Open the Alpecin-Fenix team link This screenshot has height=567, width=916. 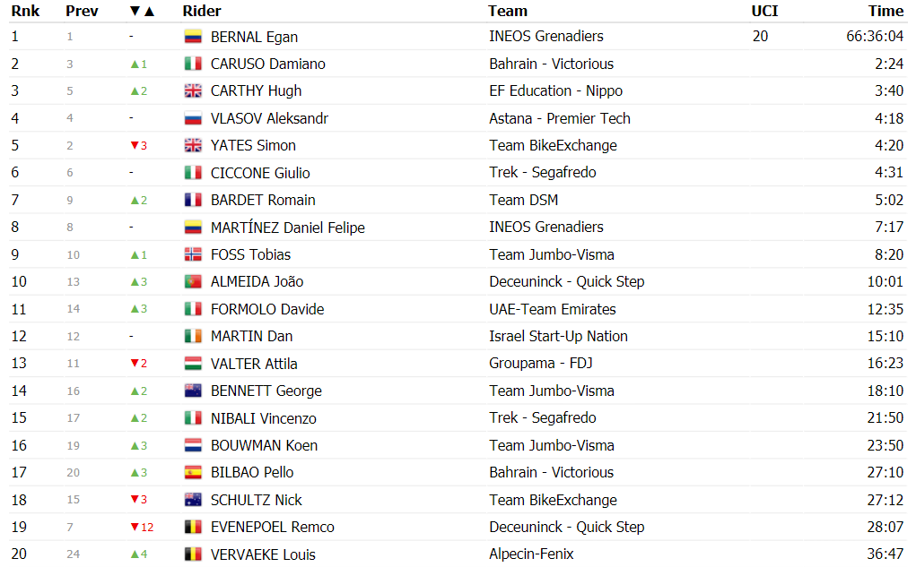tap(531, 554)
